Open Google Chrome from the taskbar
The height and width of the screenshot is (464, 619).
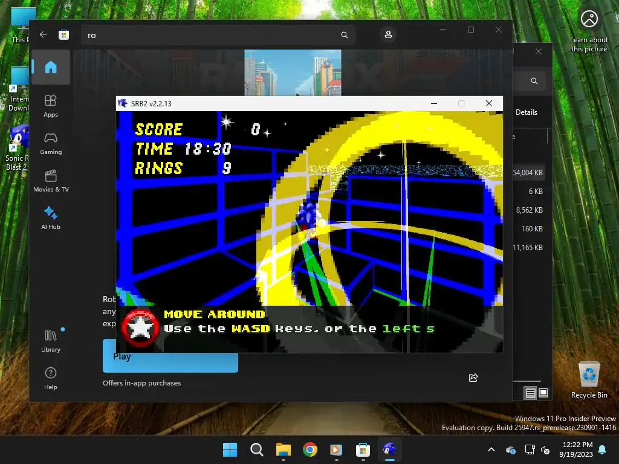pos(310,449)
